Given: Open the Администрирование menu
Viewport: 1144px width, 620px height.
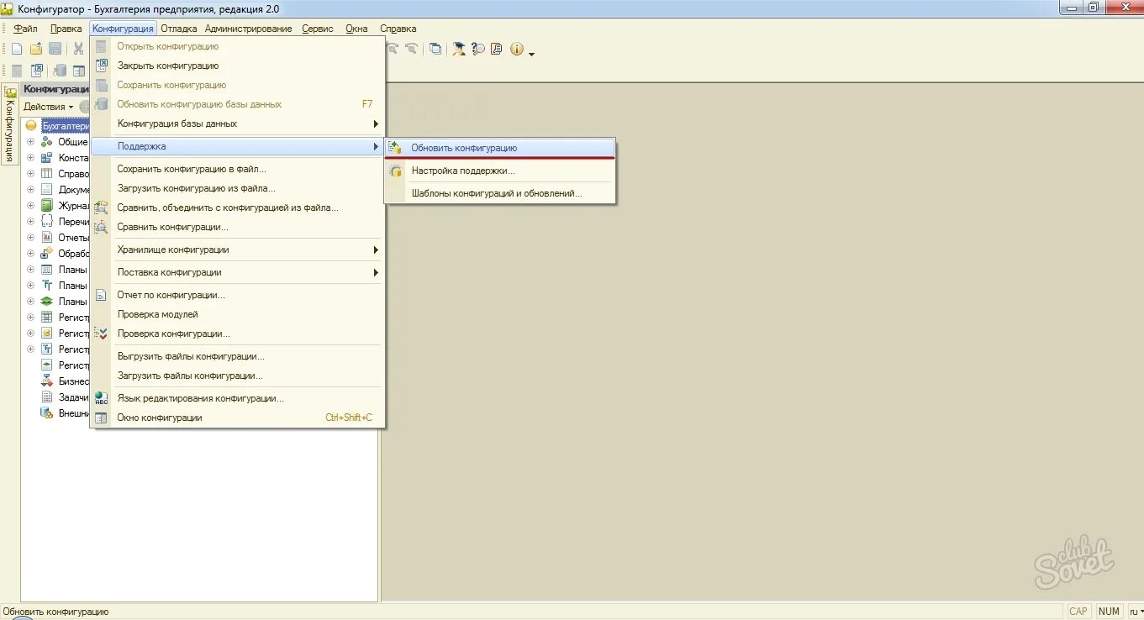Looking at the screenshot, I should pyautogui.click(x=249, y=29).
